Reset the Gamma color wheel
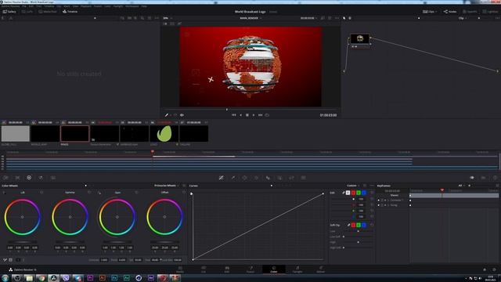501x282 pixels. [x=89, y=193]
